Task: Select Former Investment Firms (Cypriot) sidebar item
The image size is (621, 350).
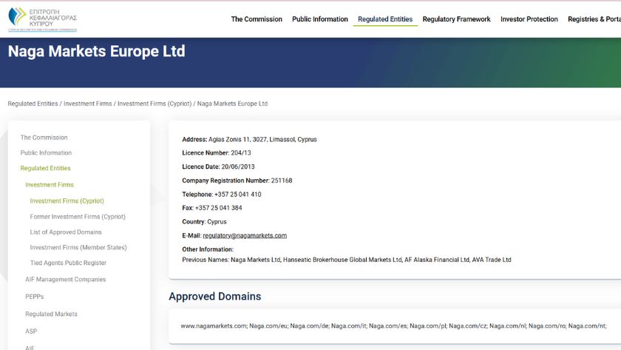Action: pos(78,217)
